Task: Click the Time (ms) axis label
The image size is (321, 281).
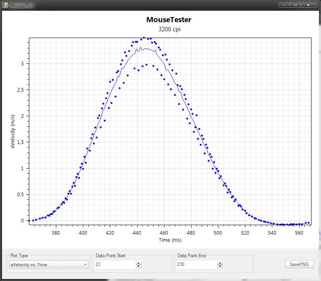Action: click(x=170, y=240)
